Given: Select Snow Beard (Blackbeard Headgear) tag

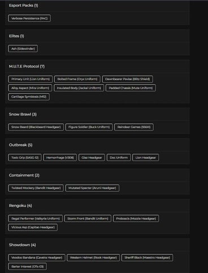Looking at the screenshot, I should click(36, 127).
